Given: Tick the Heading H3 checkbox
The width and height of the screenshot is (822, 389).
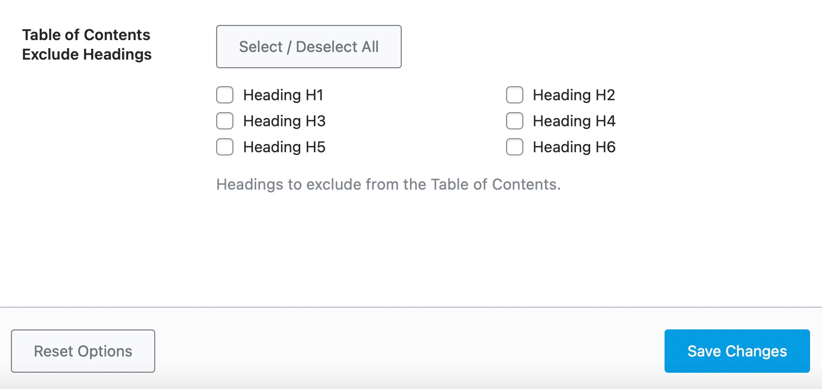Looking at the screenshot, I should click(x=224, y=121).
